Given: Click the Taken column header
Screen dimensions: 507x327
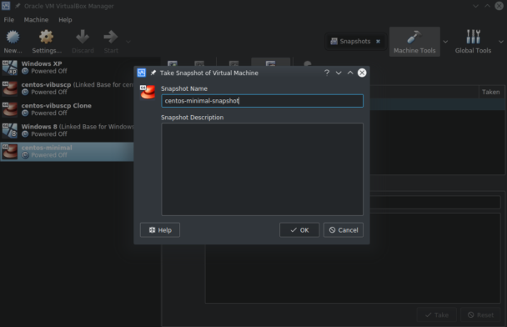Looking at the screenshot, I should 491,92.
